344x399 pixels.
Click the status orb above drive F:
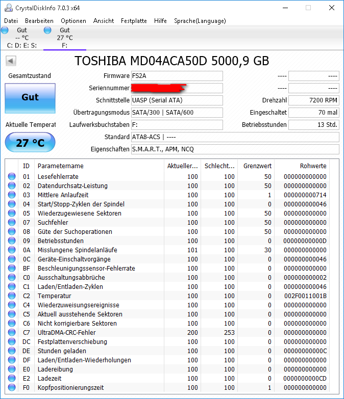[47, 31]
